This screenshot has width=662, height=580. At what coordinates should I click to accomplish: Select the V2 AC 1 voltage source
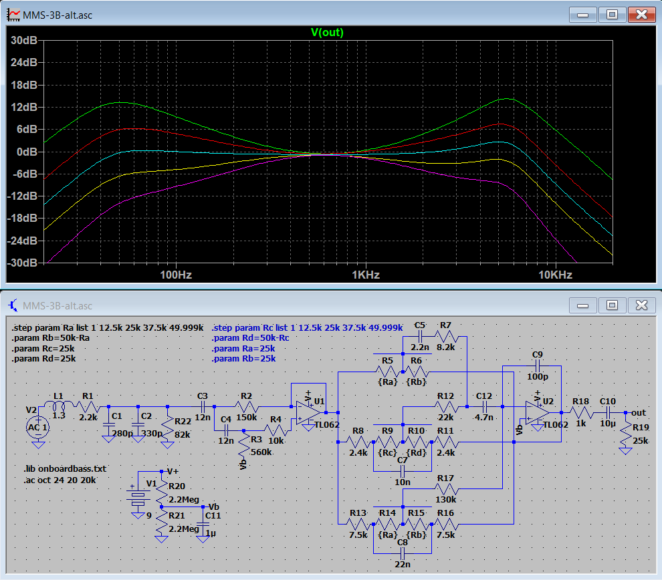pyautogui.click(x=38, y=427)
